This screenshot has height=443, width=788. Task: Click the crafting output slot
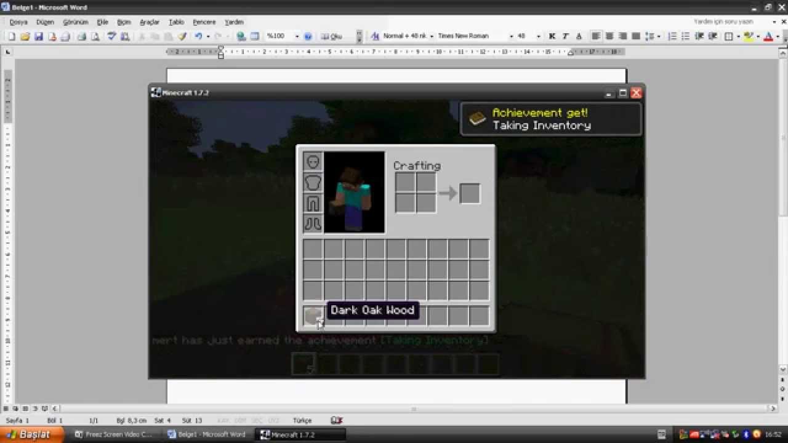470,193
